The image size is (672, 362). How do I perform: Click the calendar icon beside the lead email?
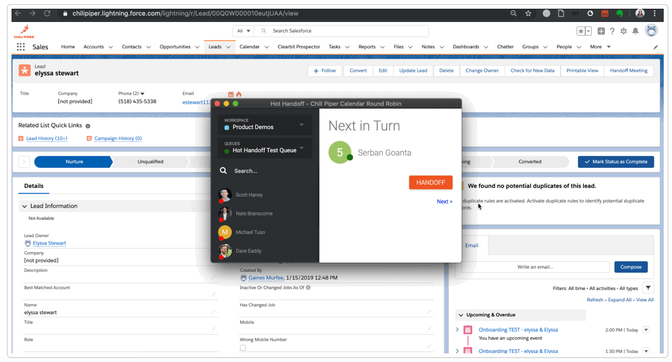(x=231, y=94)
